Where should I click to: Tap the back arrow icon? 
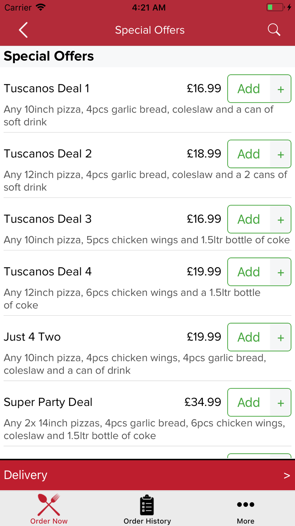(23, 30)
